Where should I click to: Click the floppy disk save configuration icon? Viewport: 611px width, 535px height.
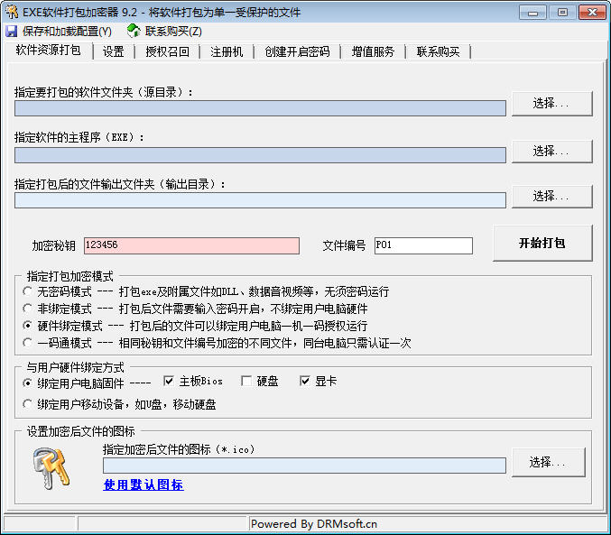[x=12, y=32]
